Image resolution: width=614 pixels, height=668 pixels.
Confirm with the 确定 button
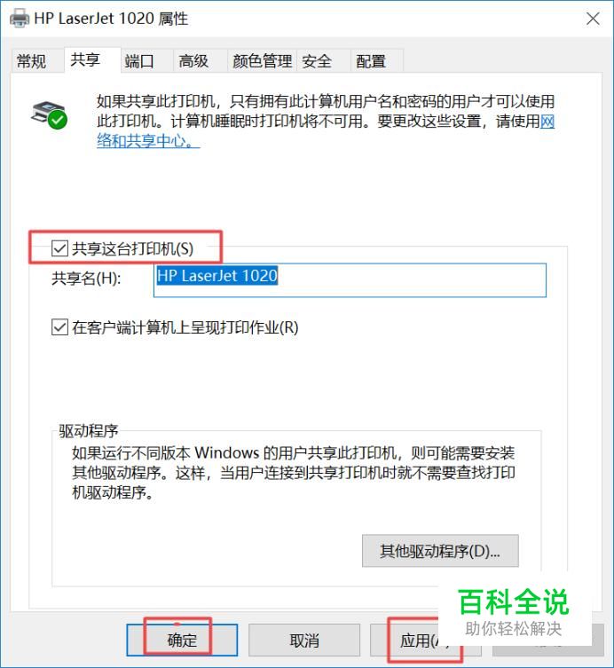click(x=182, y=640)
